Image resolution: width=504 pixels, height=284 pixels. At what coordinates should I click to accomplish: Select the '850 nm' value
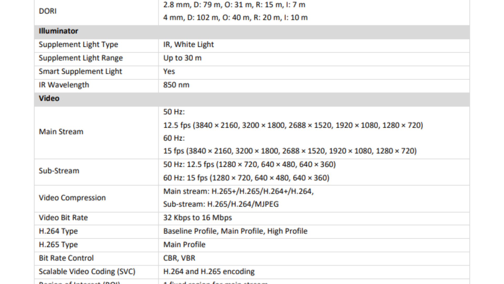coord(176,85)
